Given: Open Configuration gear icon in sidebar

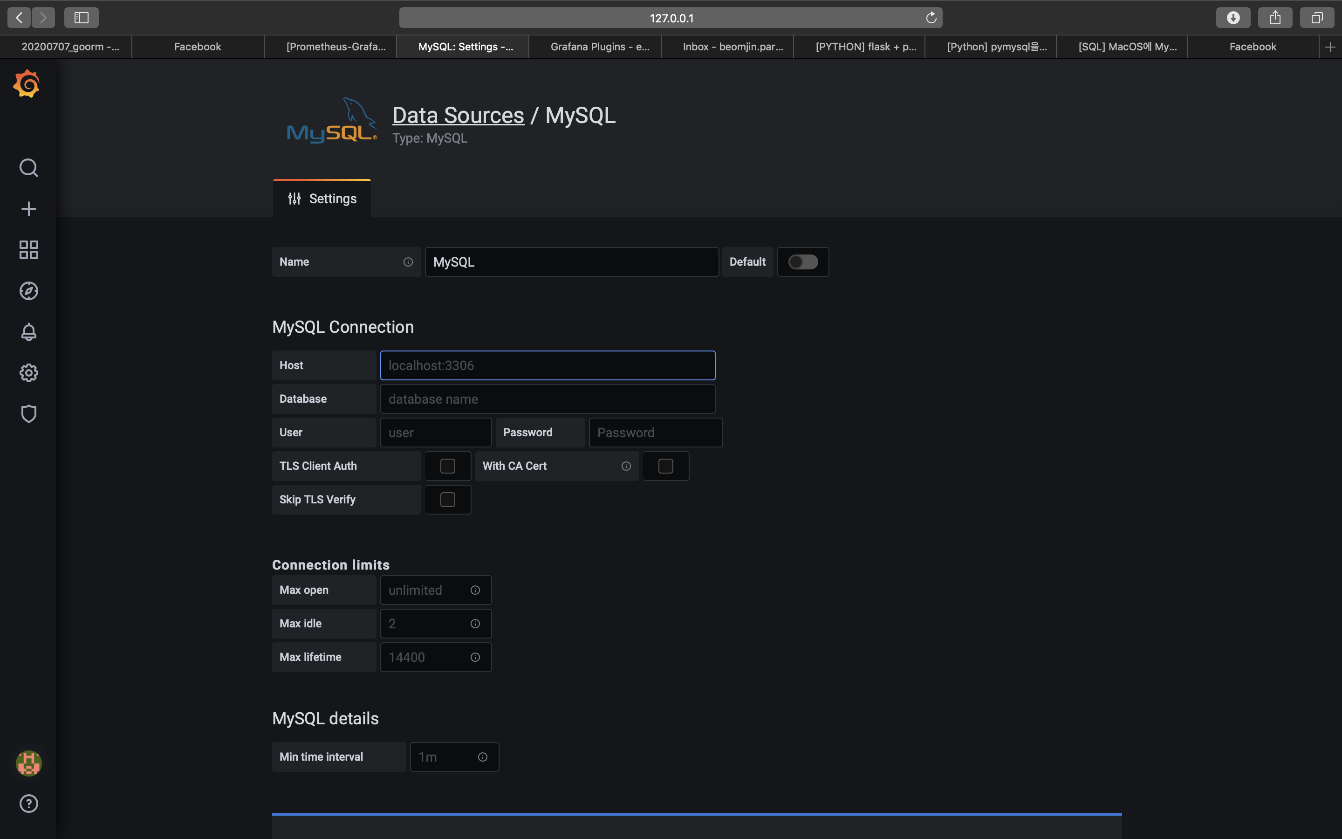Looking at the screenshot, I should coord(29,373).
